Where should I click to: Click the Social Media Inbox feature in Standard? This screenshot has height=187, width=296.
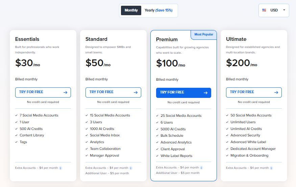(105, 135)
